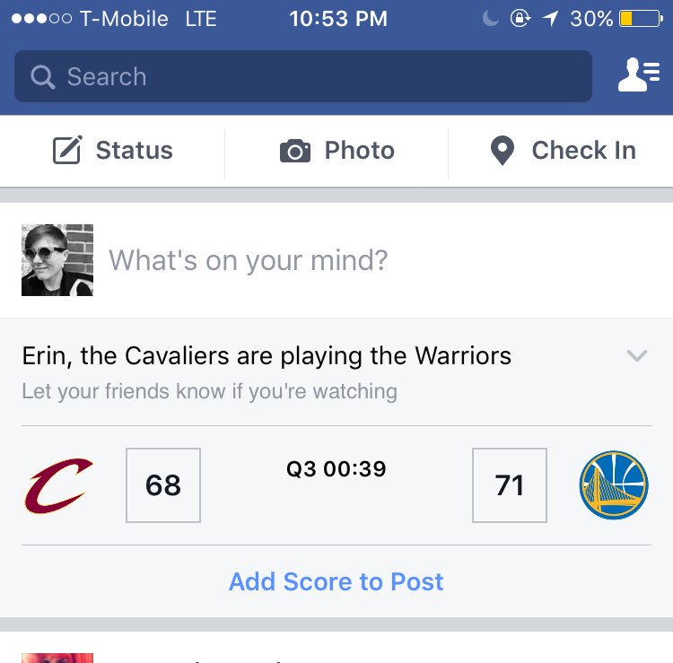Screen dimensions: 673x663
Task: Tap the Do Not Disturb moon icon
Action: [490, 19]
